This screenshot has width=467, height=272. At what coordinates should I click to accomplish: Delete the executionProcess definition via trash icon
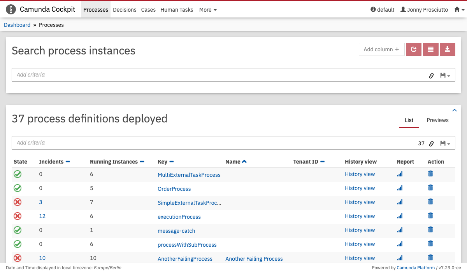click(430, 216)
